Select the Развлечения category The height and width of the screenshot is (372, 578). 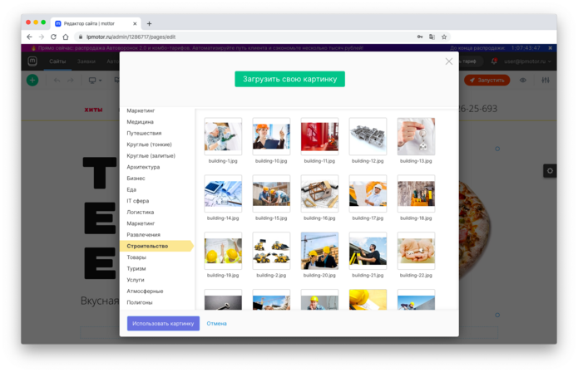pyautogui.click(x=143, y=235)
